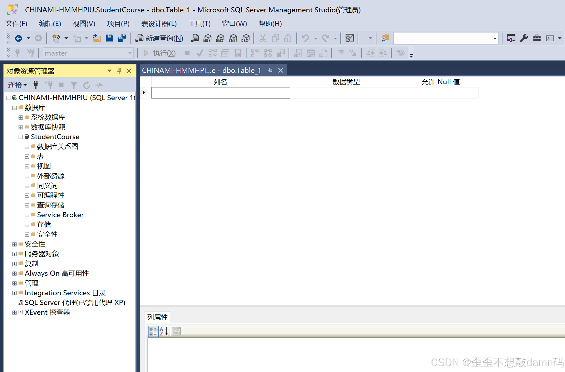
Task: Open the Object Explorer window position dropdown
Action: point(109,71)
